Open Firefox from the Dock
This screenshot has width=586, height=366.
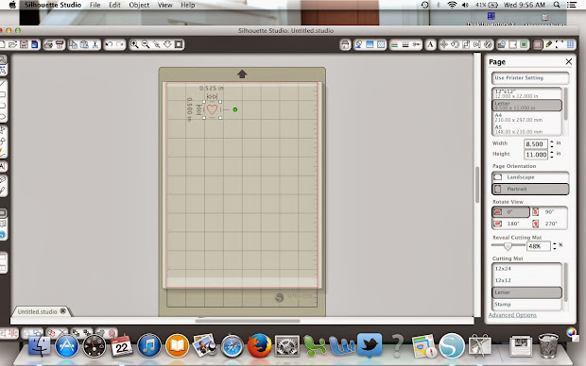tap(259, 346)
